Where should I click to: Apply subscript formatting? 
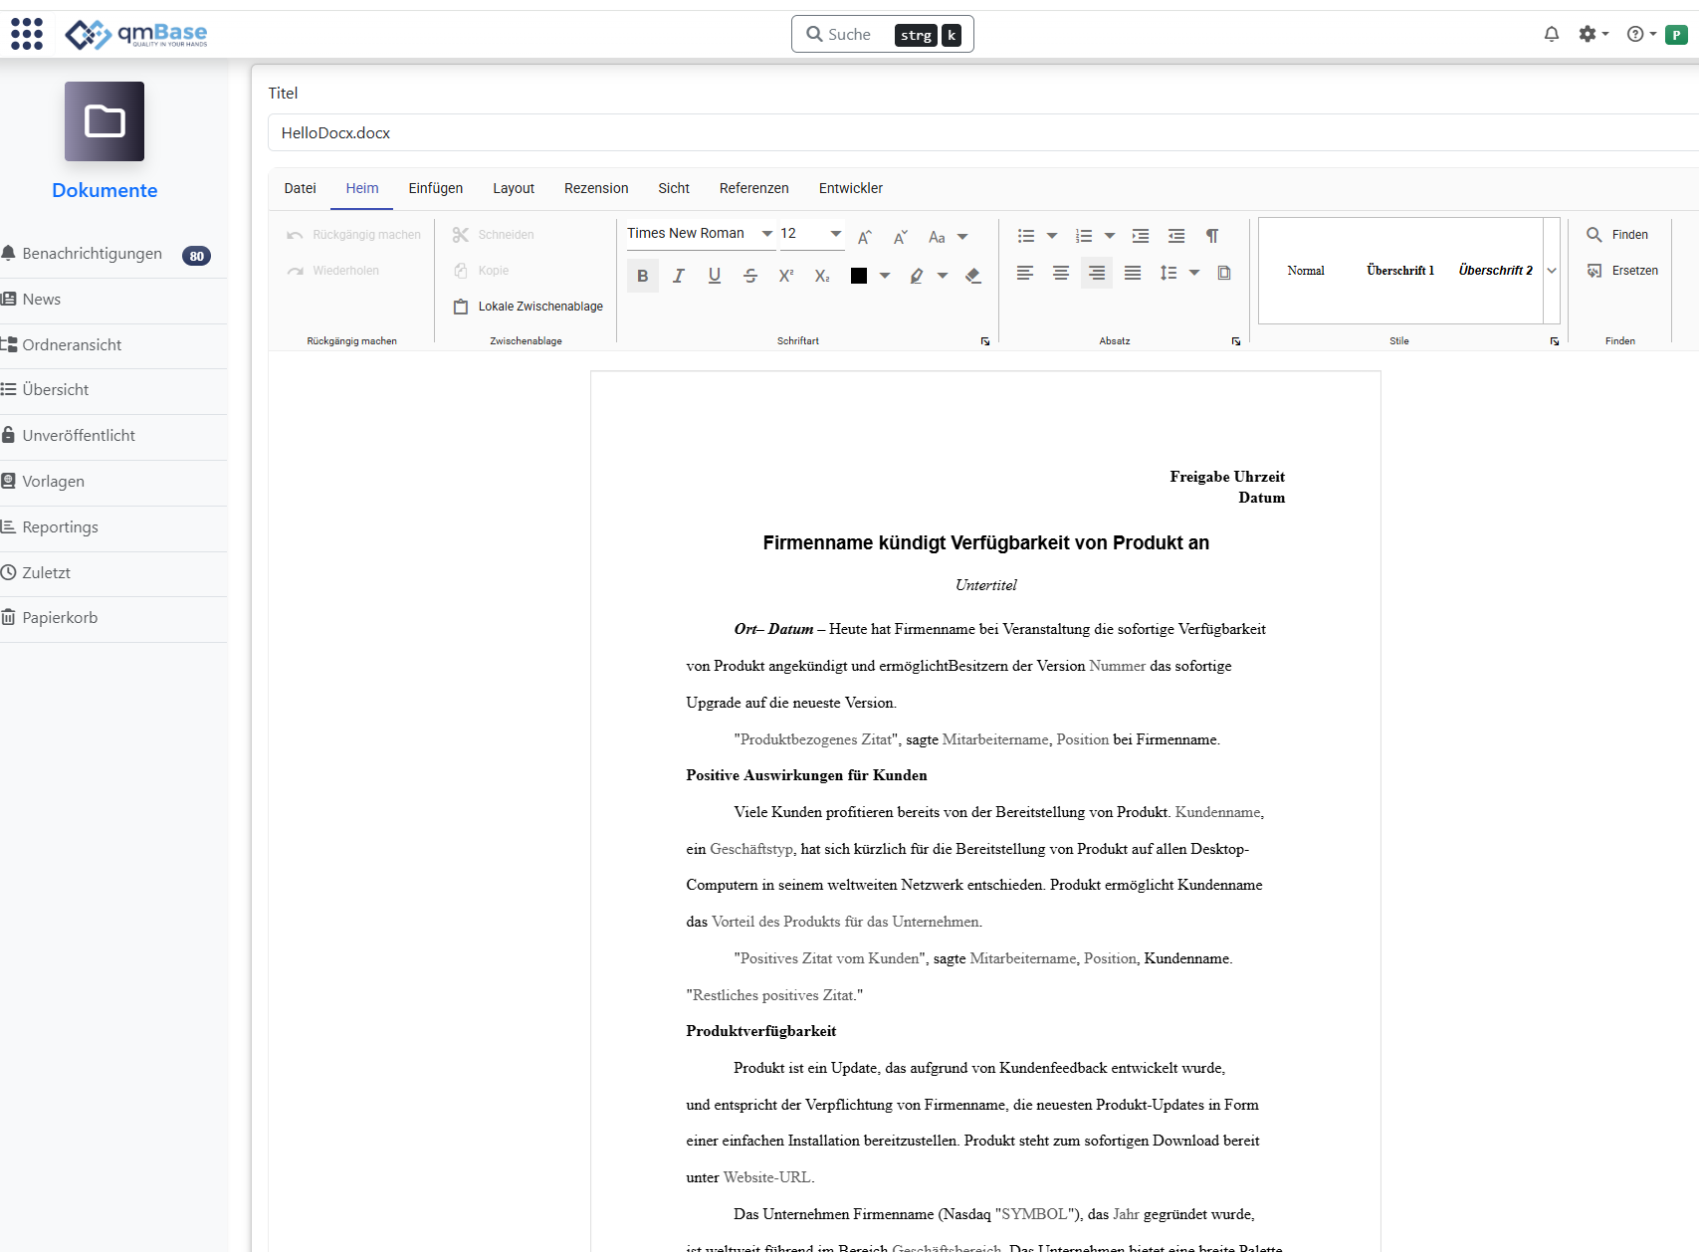(822, 276)
